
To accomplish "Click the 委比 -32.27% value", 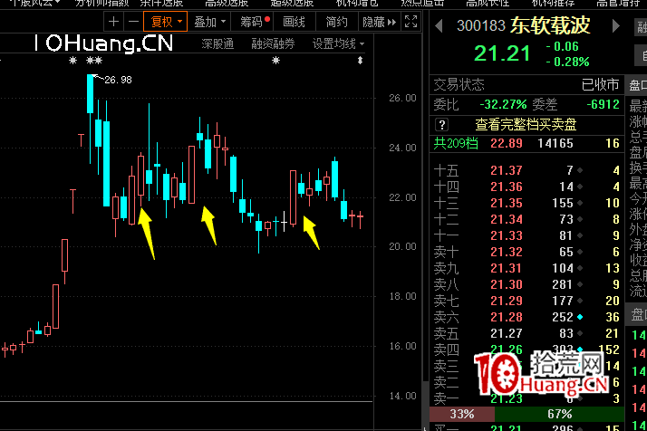I will click(503, 104).
